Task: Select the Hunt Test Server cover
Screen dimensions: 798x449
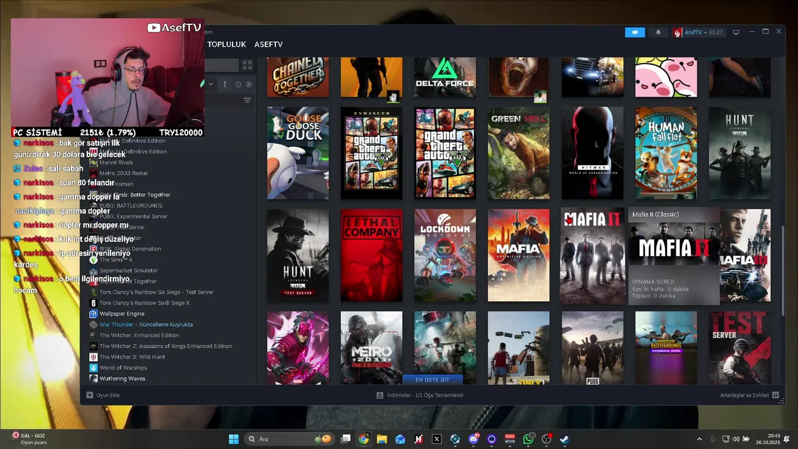Action: tap(298, 255)
